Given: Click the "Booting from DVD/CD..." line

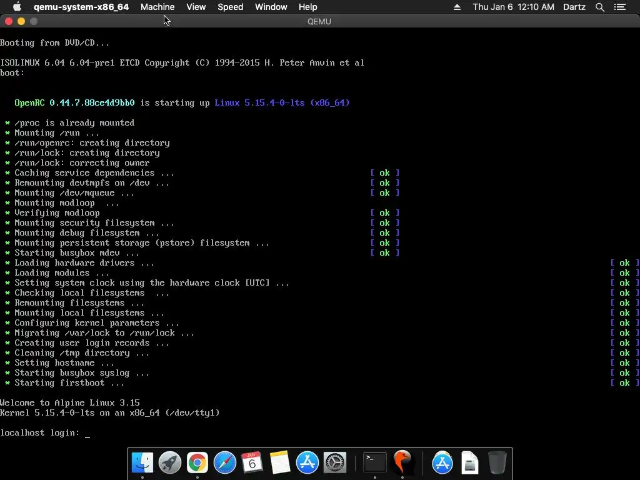Looking at the screenshot, I should coord(55,43).
